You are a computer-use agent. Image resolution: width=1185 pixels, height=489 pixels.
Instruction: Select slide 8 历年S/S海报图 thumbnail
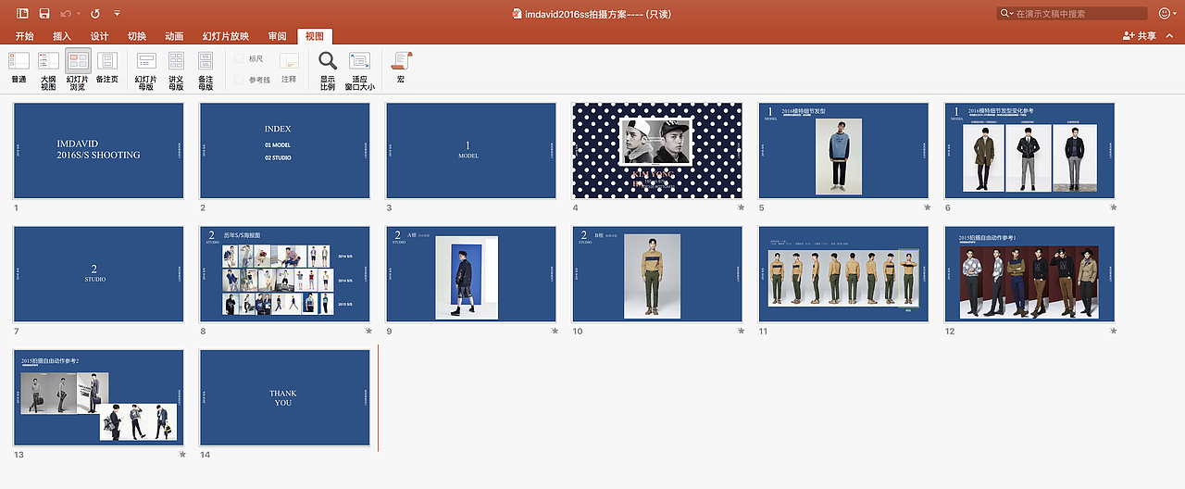(x=285, y=274)
